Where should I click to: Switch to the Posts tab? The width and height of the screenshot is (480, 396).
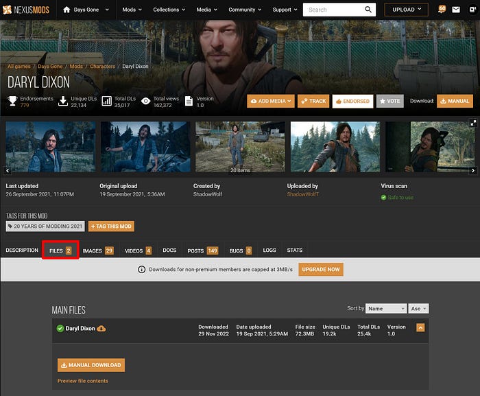coord(203,251)
